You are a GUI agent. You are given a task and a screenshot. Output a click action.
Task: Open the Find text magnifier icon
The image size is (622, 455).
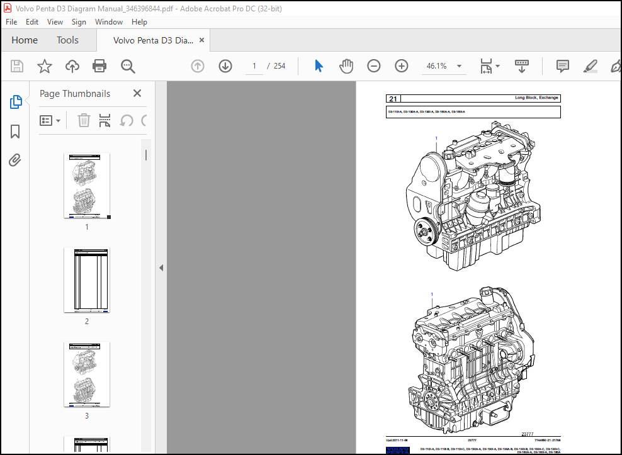click(x=128, y=66)
